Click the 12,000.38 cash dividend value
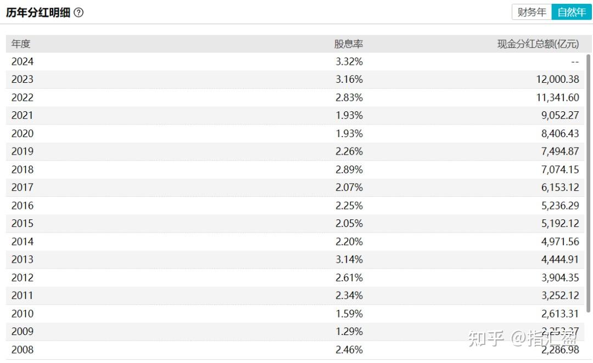 pos(558,79)
